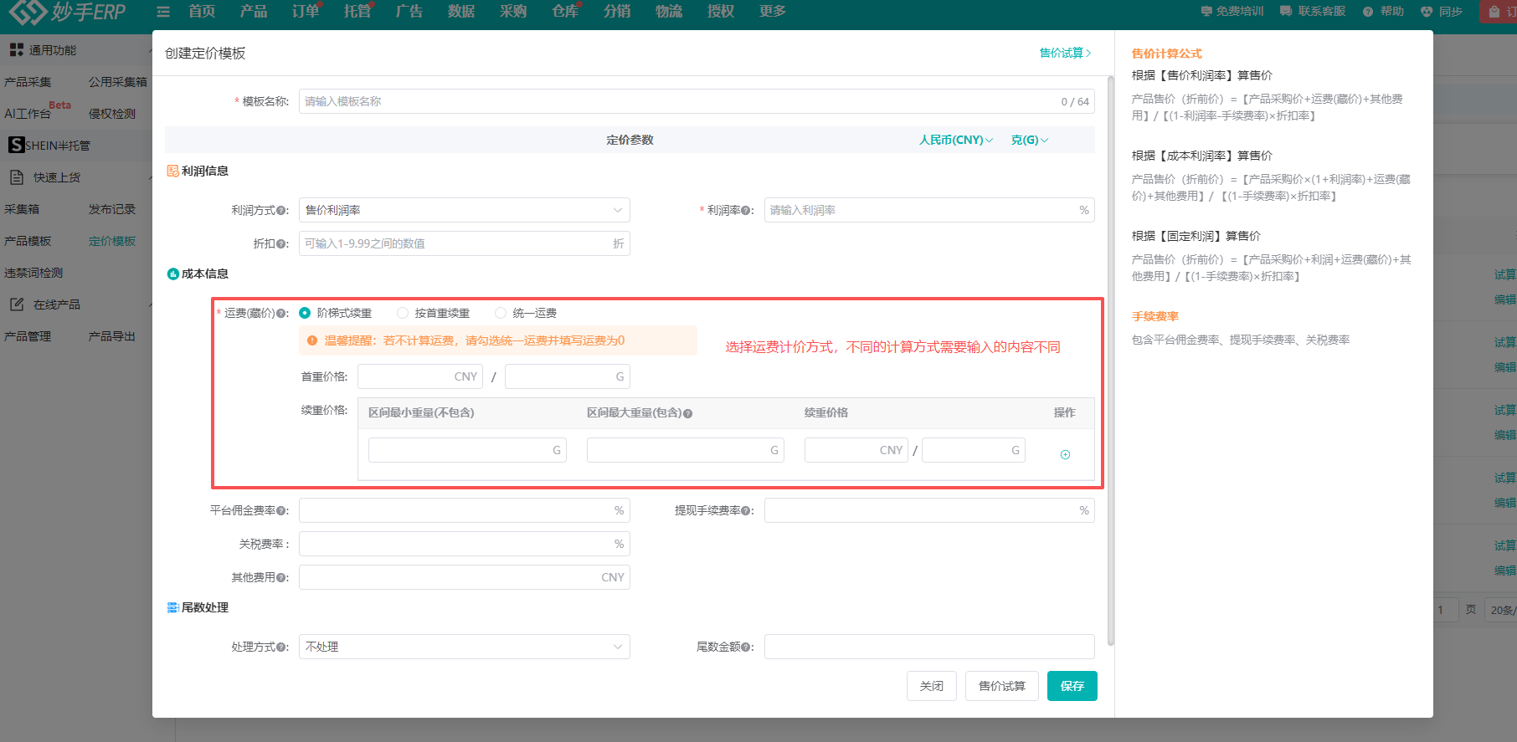The width and height of the screenshot is (1517, 742).
Task: Click the 售价试算 link at top right of dialog
Action: [1065, 53]
